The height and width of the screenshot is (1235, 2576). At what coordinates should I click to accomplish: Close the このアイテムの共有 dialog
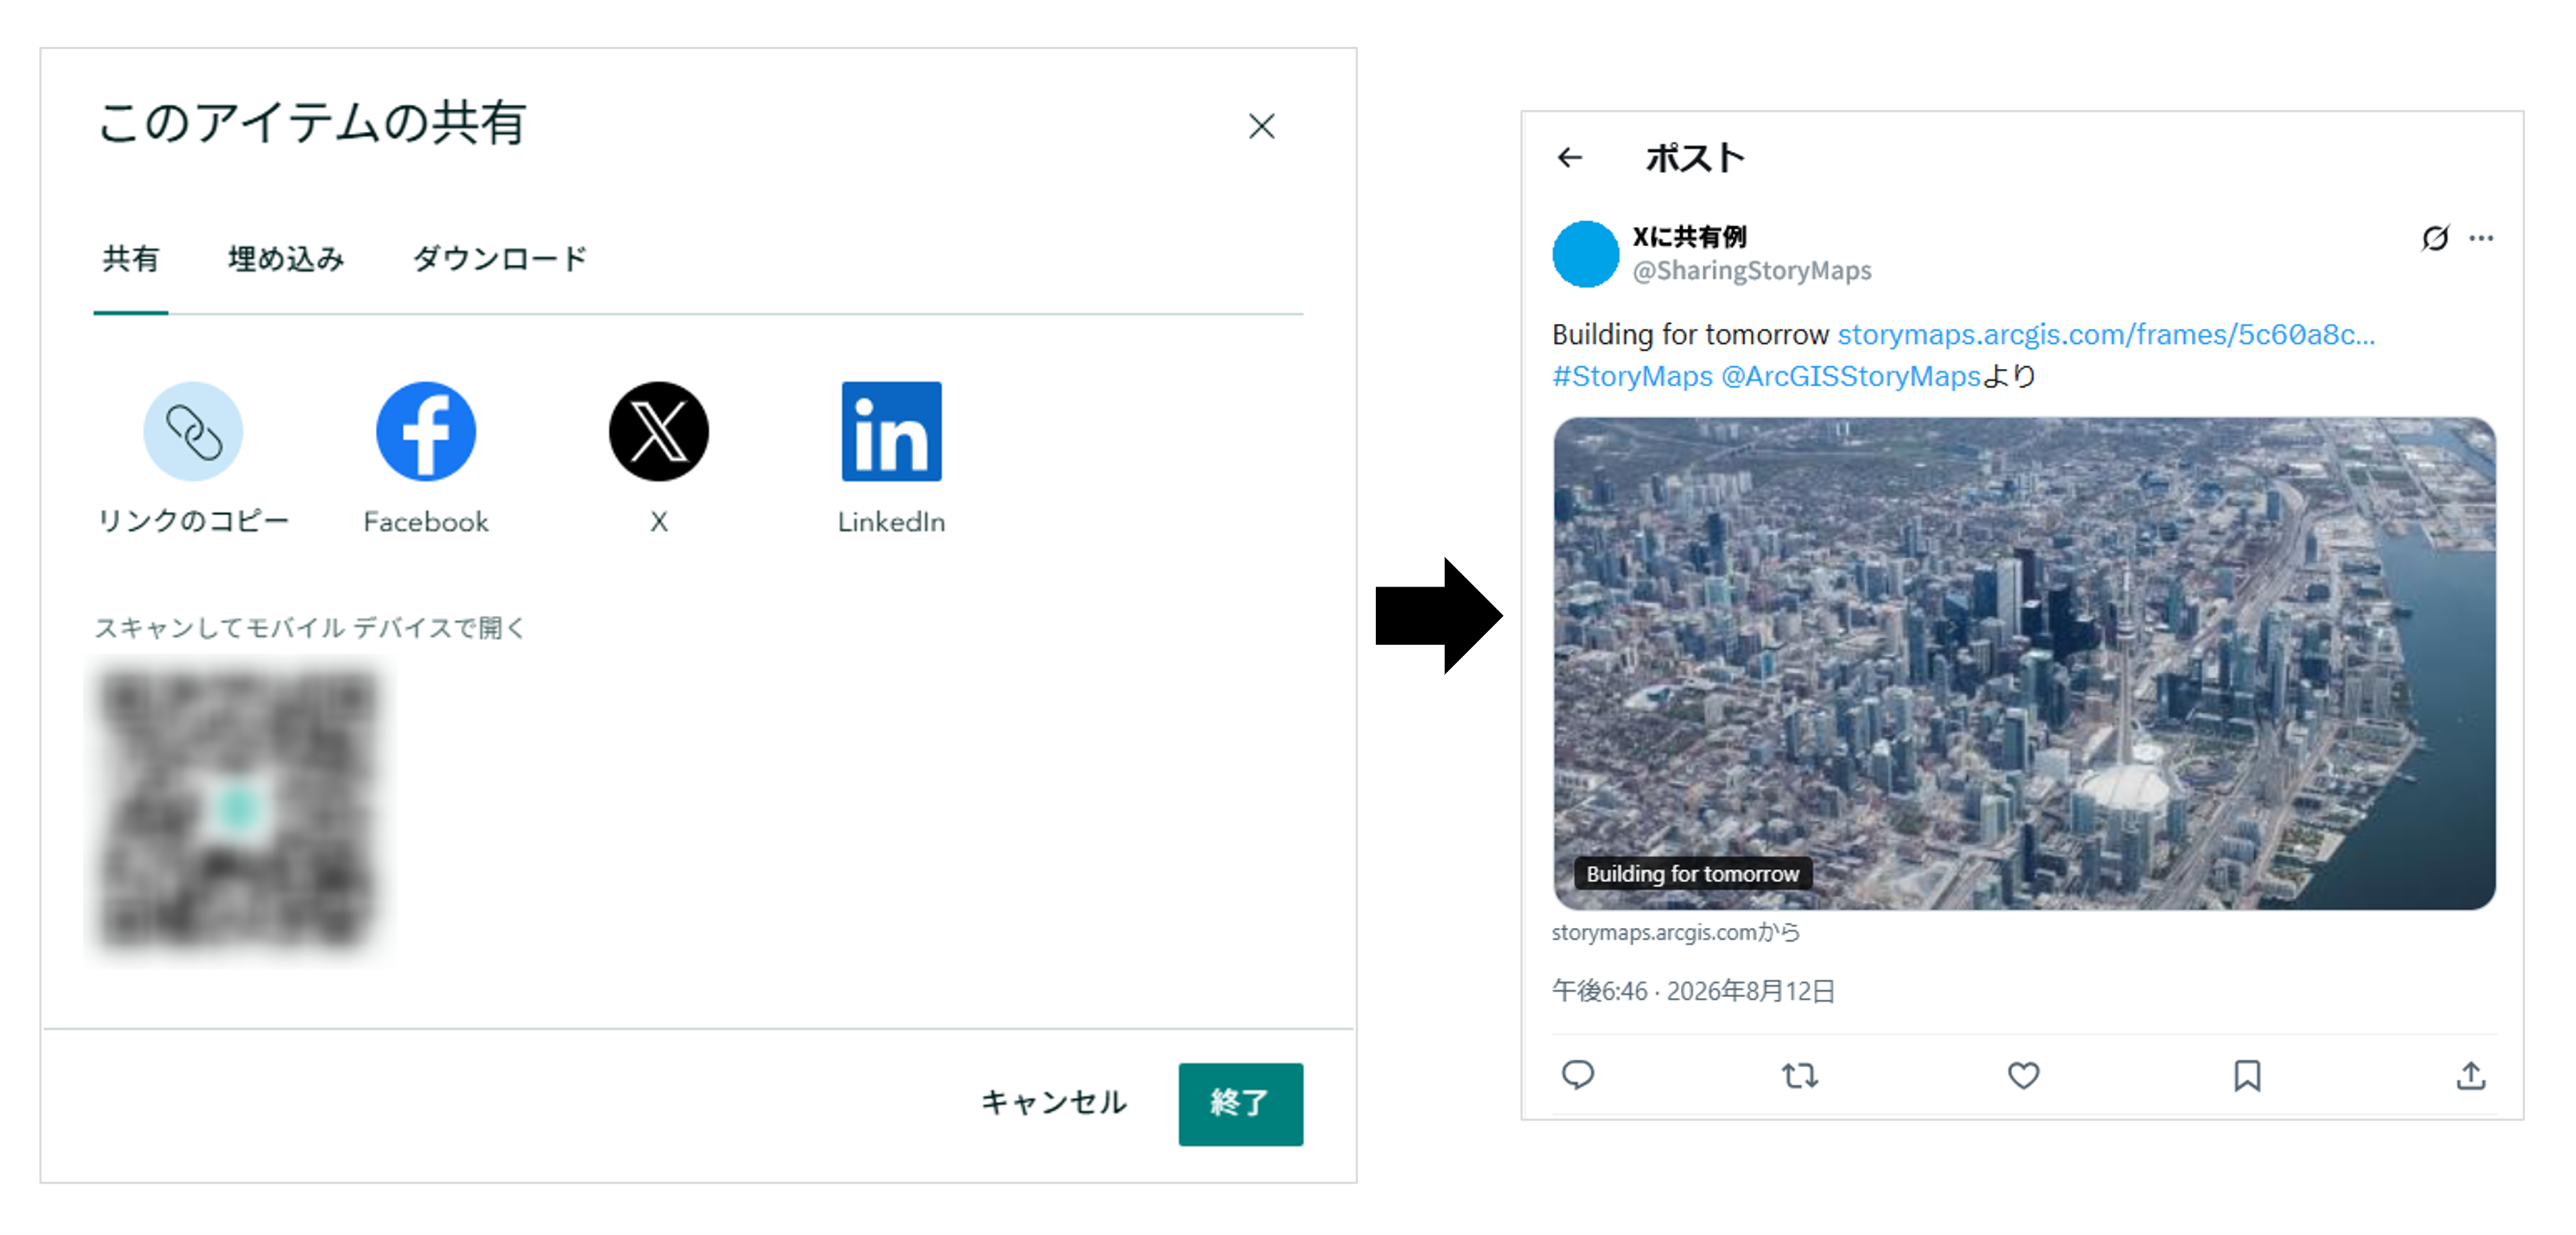point(1262,126)
